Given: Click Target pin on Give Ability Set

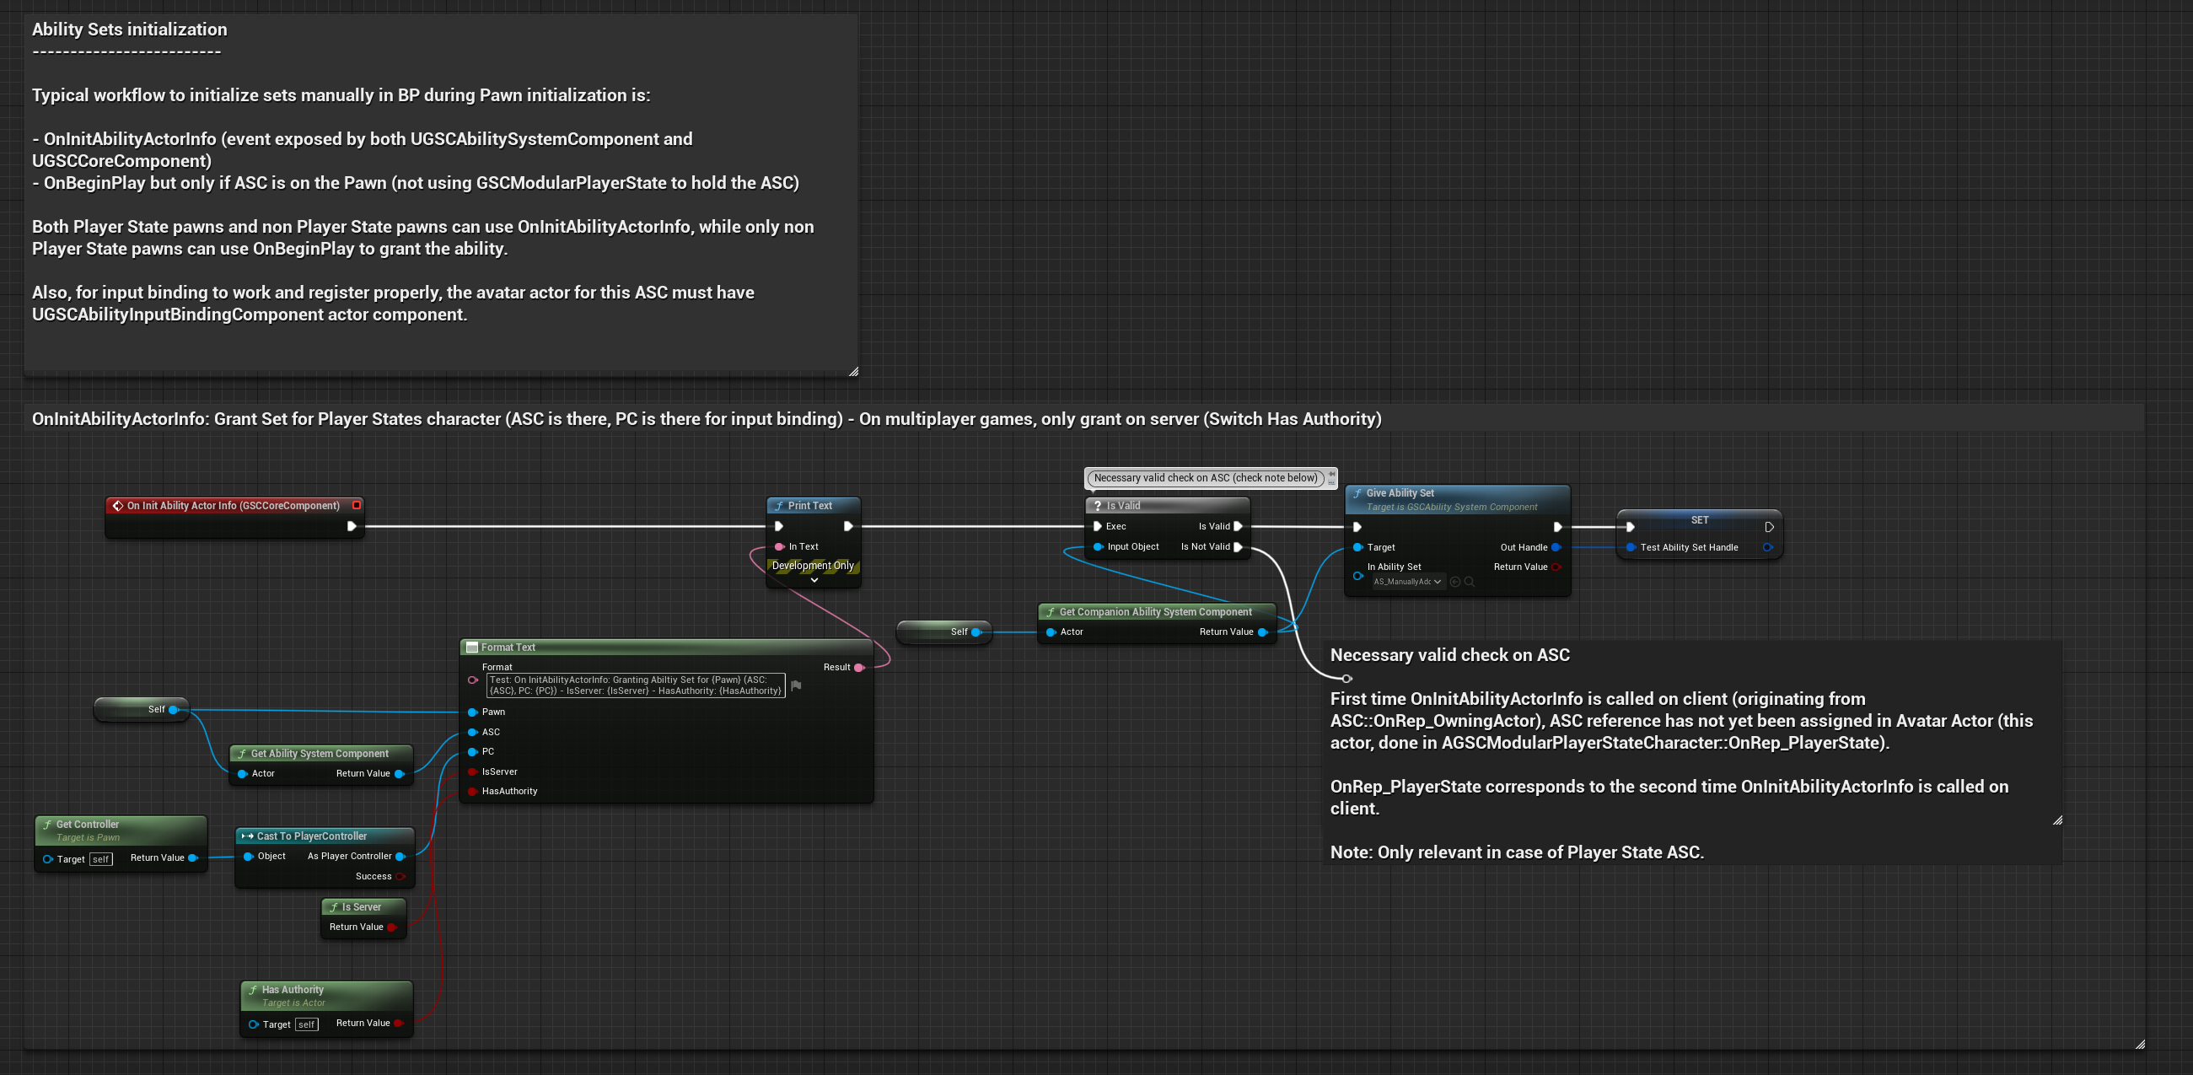Looking at the screenshot, I should (x=1357, y=547).
